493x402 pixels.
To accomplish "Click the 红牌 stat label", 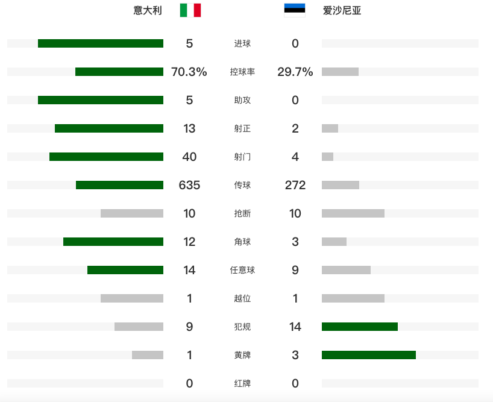I will pos(242,383).
